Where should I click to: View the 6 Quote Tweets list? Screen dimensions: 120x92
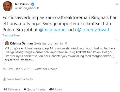(x=35, y=89)
